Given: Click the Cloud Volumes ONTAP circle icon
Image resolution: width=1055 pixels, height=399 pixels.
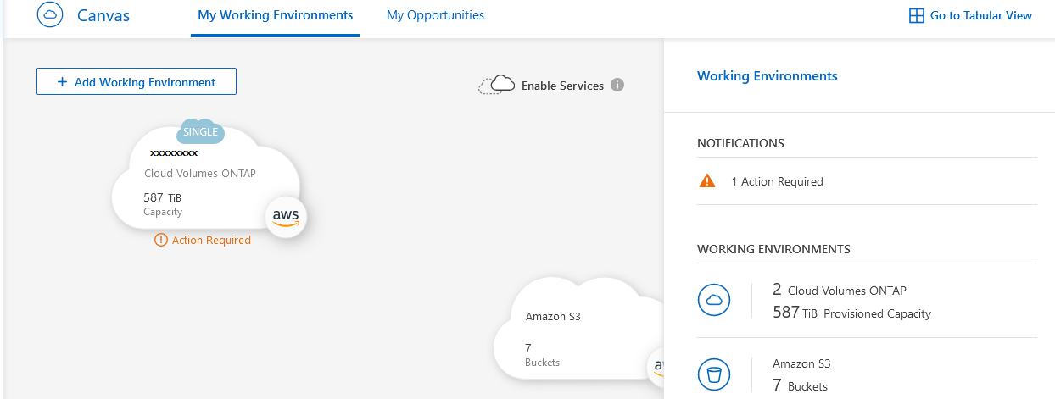Looking at the screenshot, I should [714, 300].
